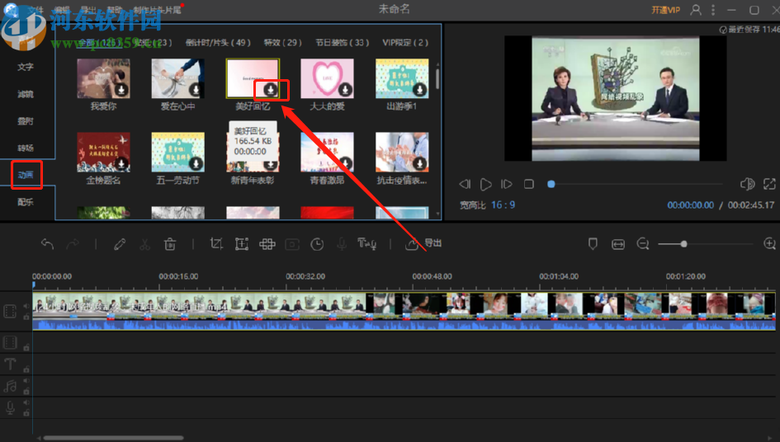Open the pencil edit tool
780x442 pixels.
(120, 243)
